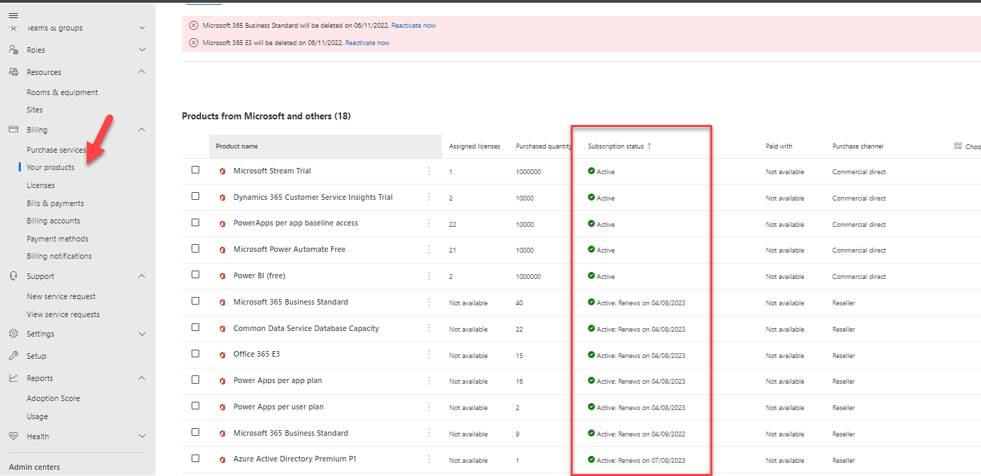This screenshot has height=476, width=981.
Task: Click the hamburger navigation menu icon
Action: click(13, 15)
